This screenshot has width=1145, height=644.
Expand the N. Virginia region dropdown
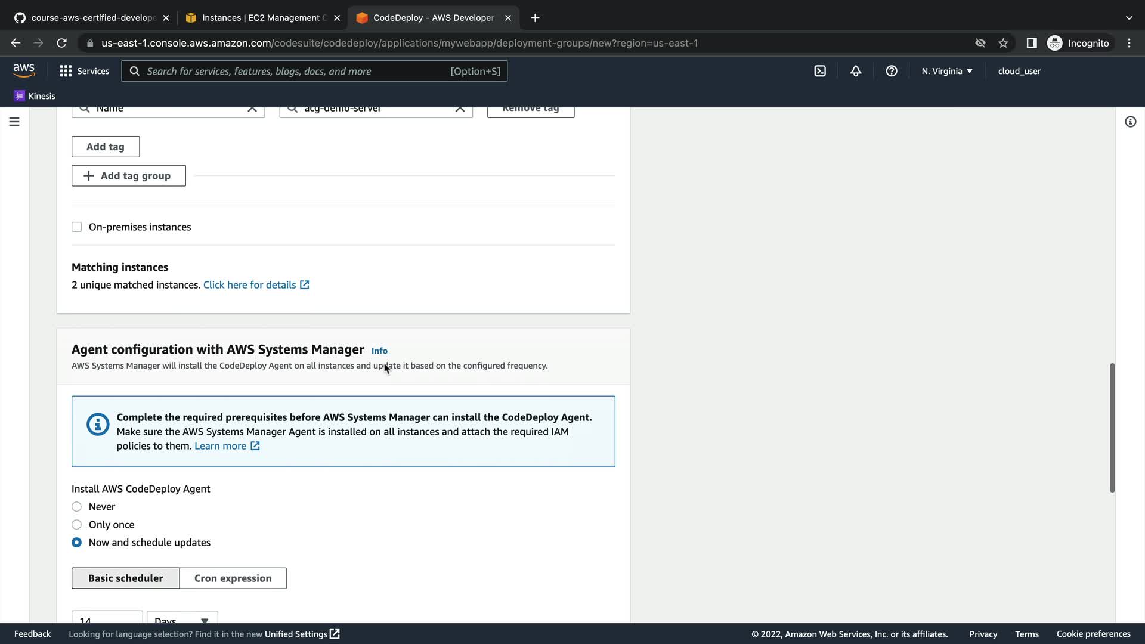(x=946, y=71)
